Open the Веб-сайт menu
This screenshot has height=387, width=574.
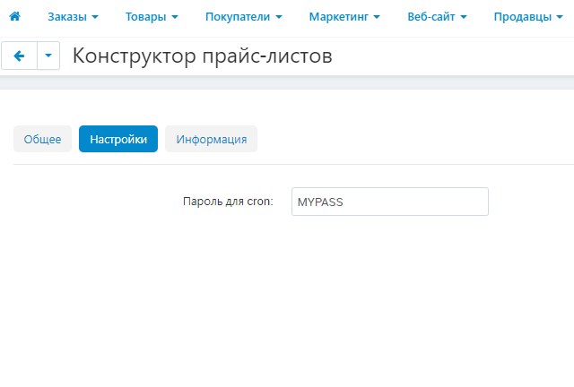click(x=437, y=17)
